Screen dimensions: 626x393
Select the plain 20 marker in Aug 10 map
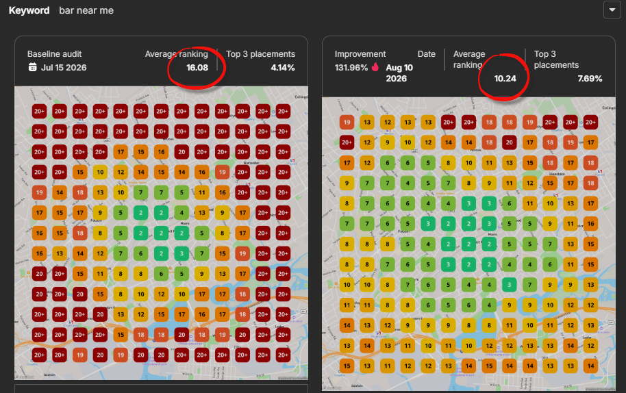tap(510, 142)
